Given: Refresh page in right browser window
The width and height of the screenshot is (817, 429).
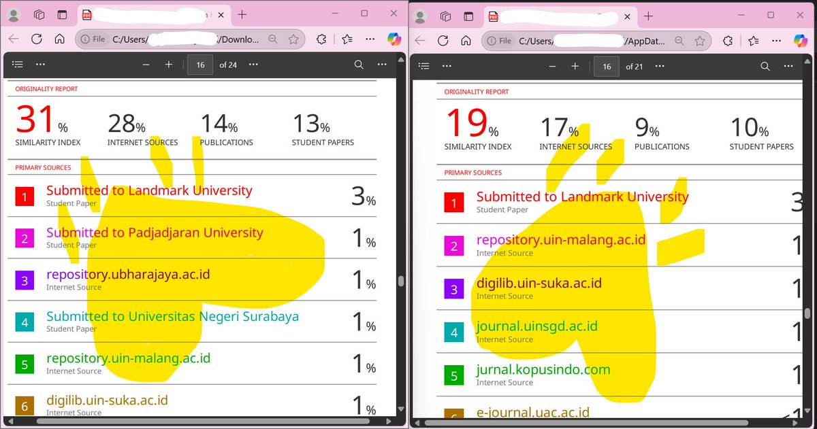Looking at the screenshot, I should coord(443,40).
